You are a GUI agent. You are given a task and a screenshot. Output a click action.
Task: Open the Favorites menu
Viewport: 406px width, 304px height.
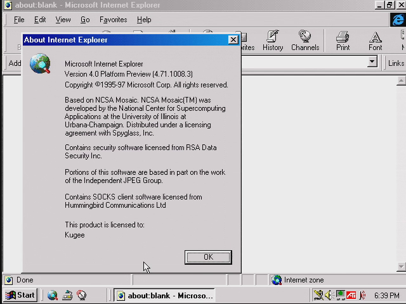pyautogui.click(x=114, y=20)
